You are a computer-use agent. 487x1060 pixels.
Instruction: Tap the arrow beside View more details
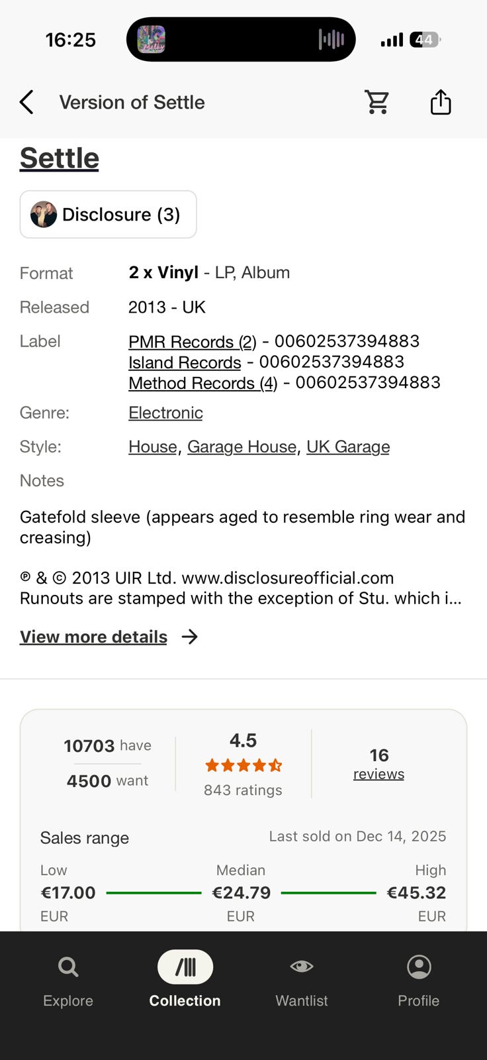click(x=190, y=637)
